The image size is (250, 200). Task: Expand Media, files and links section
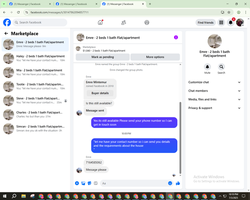click(x=214, y=99)
